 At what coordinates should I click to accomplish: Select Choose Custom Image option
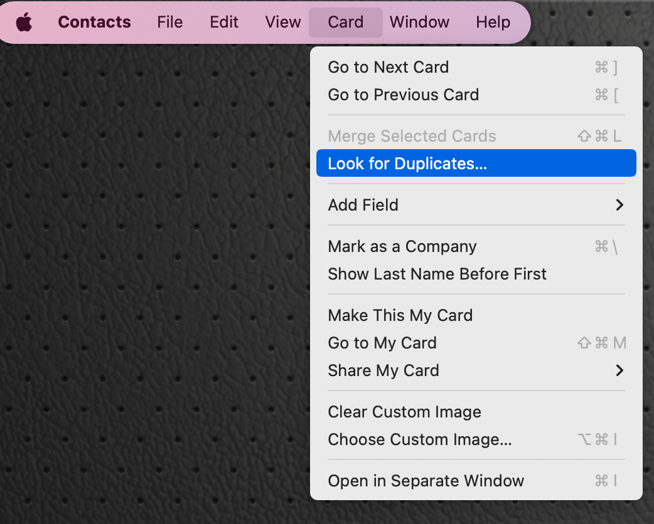pyautogui.click(x=419, y=439)
